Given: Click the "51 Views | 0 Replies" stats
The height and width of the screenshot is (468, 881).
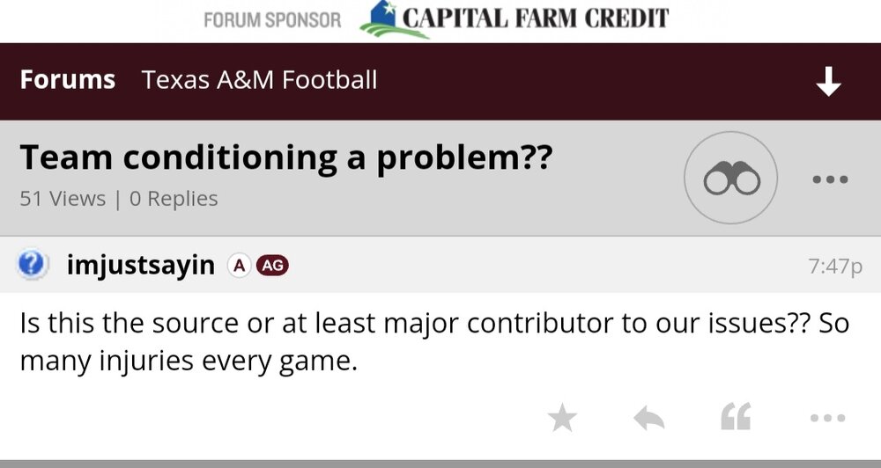Looking at the screenshot, I should [118, 199].
